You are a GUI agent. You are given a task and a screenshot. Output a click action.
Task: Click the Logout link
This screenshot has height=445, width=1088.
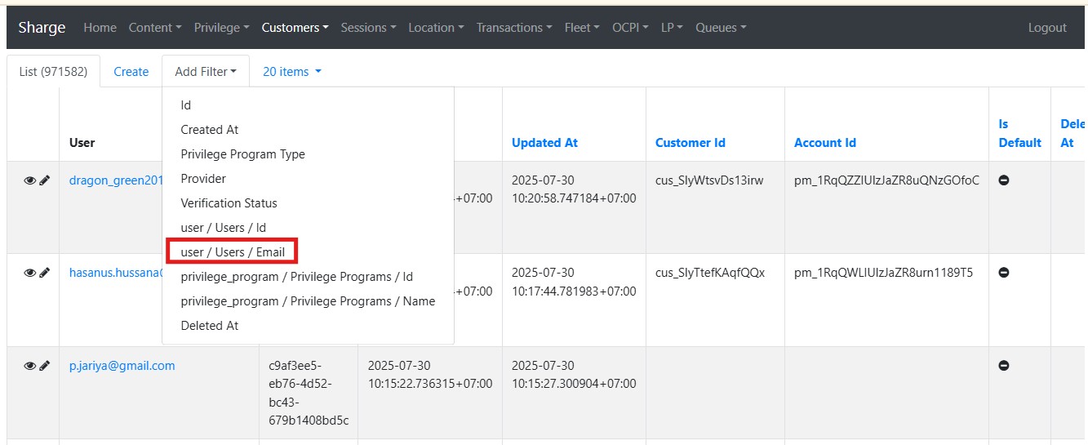tap(1047, 28)
